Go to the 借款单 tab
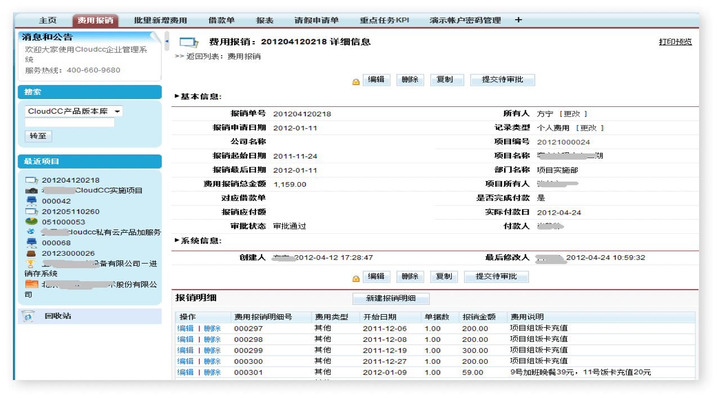 222,20
